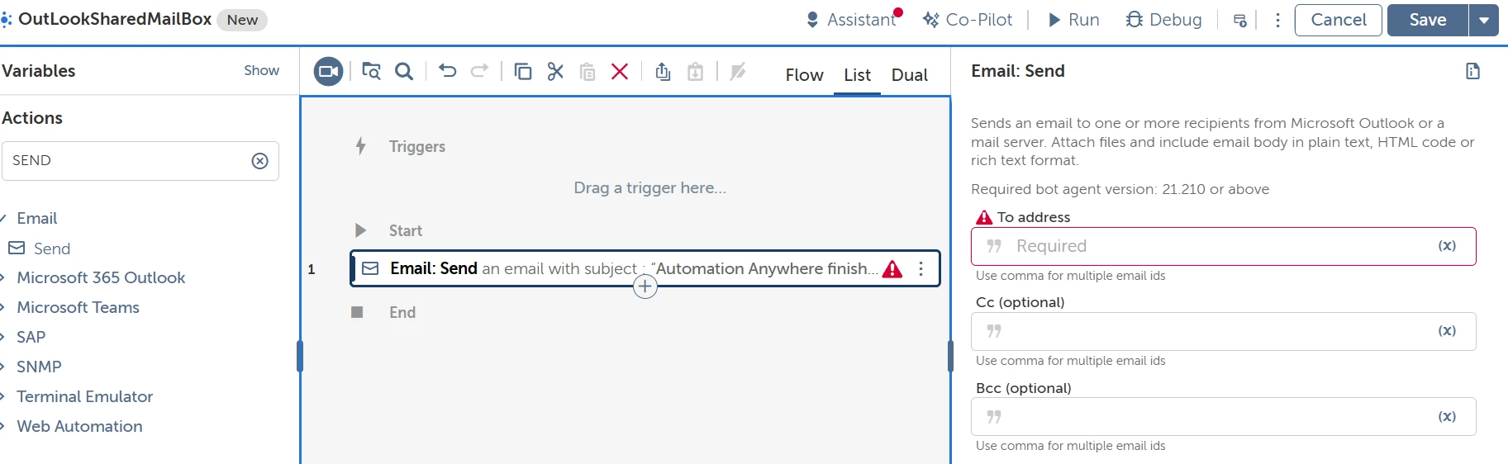Click the Triggers lightning bolt icon
The height and width of the screenshot is (464, 1508).
point(360,146)
